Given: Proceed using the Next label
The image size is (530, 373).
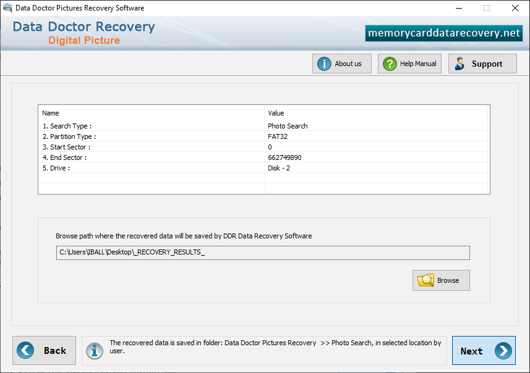Looking at the screenshot, I should (x=471, y=351).
